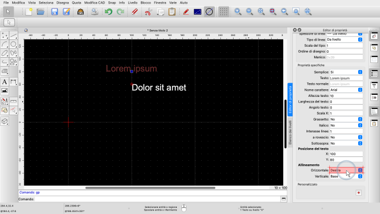Select the Text tool (A icon)

[x=5, y=82]
